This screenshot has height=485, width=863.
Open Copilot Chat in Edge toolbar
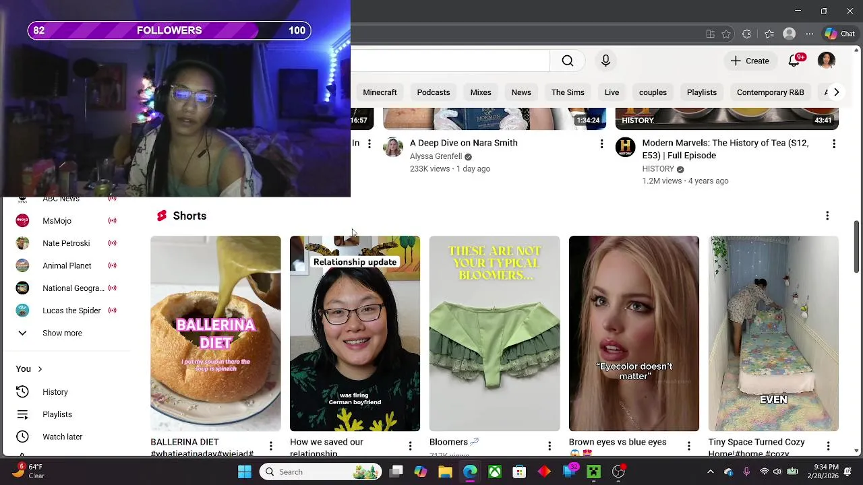coord(839,34)
